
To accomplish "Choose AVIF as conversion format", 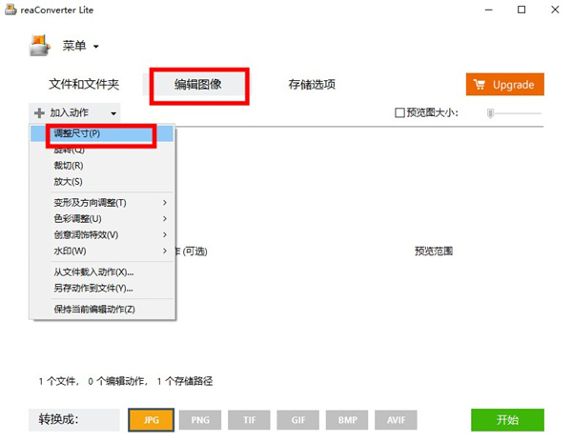I will [396, 419].
